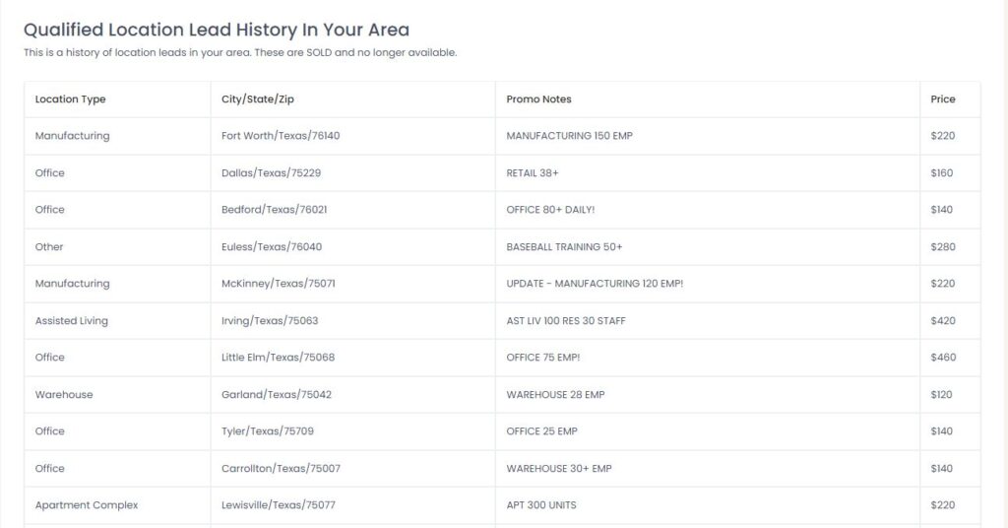Image resolution: width=1008 pixels, height=528 pixels.
Task: Click the Assisted Living location type cell
Action: tap(71, 321)
